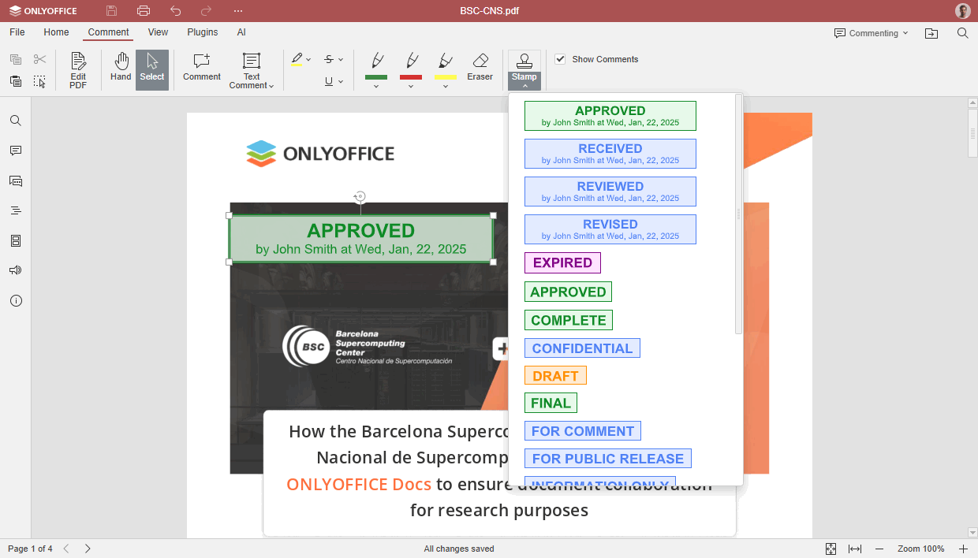Activate the Hand tool

coord(121,67)
